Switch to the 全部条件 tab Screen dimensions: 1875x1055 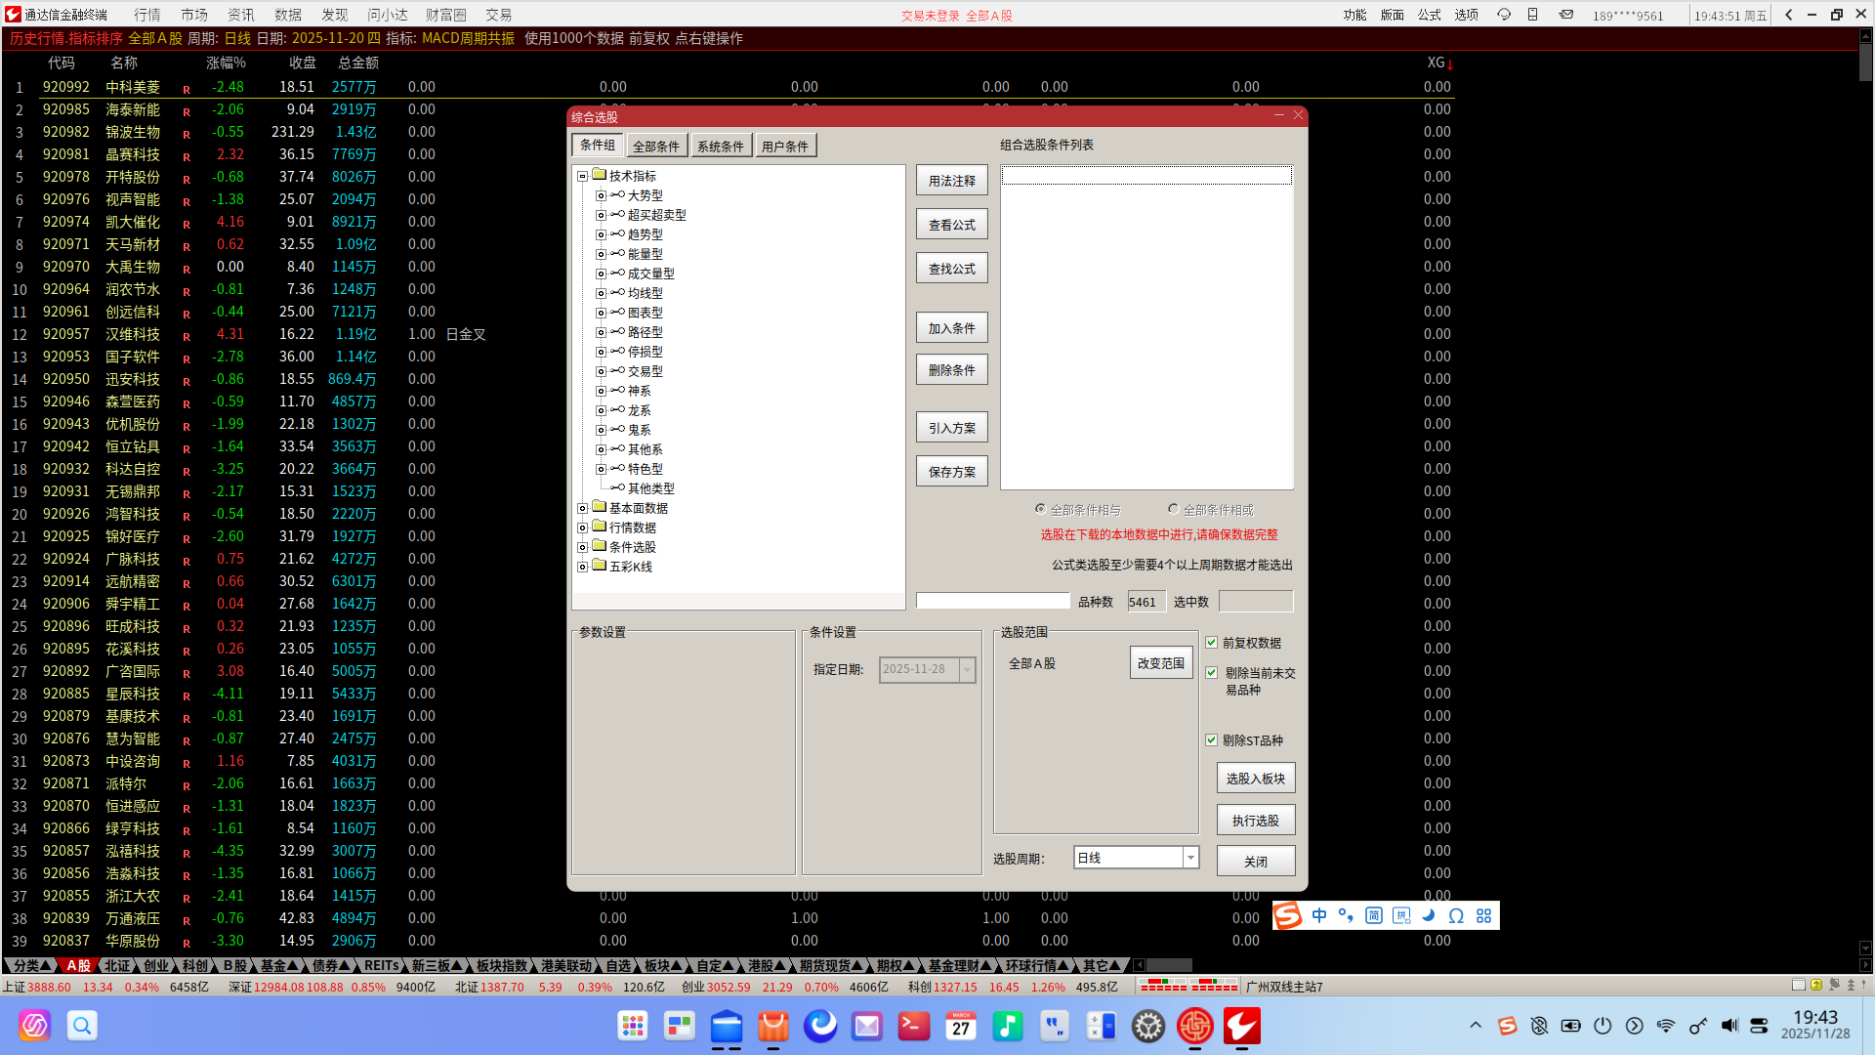point(656,147)
